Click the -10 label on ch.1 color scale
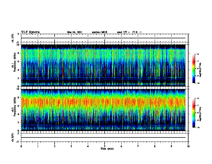The height and width of the screenshot is (164, 212). [x=198, y=83]
